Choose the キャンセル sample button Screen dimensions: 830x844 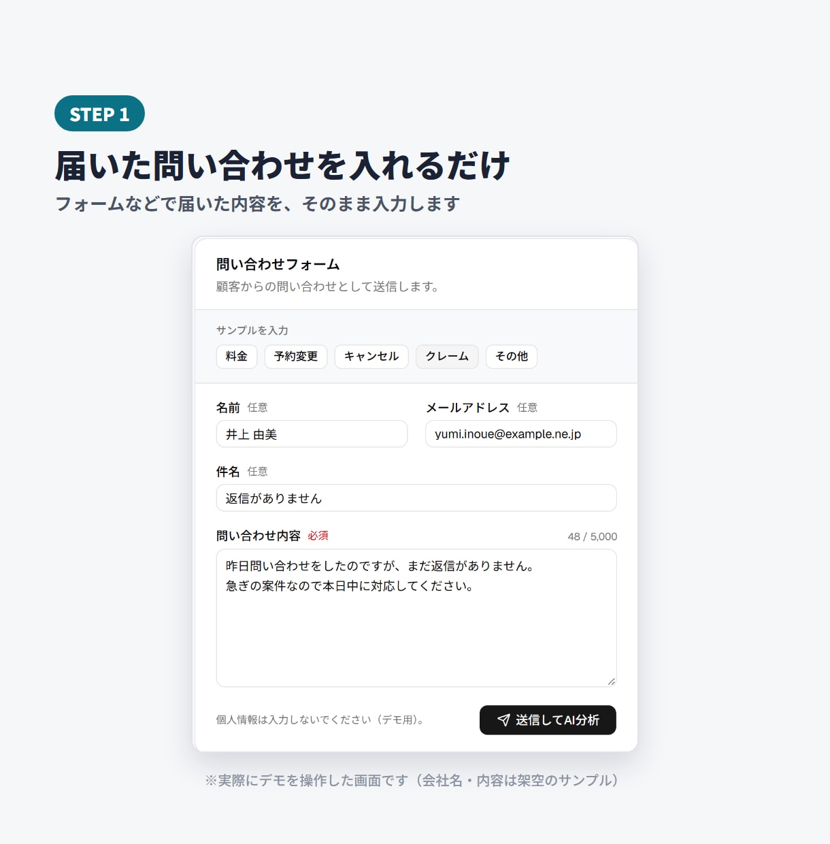click(371, 357)
